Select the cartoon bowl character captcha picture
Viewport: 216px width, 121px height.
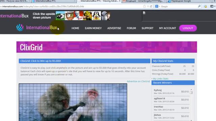point(69,16)
